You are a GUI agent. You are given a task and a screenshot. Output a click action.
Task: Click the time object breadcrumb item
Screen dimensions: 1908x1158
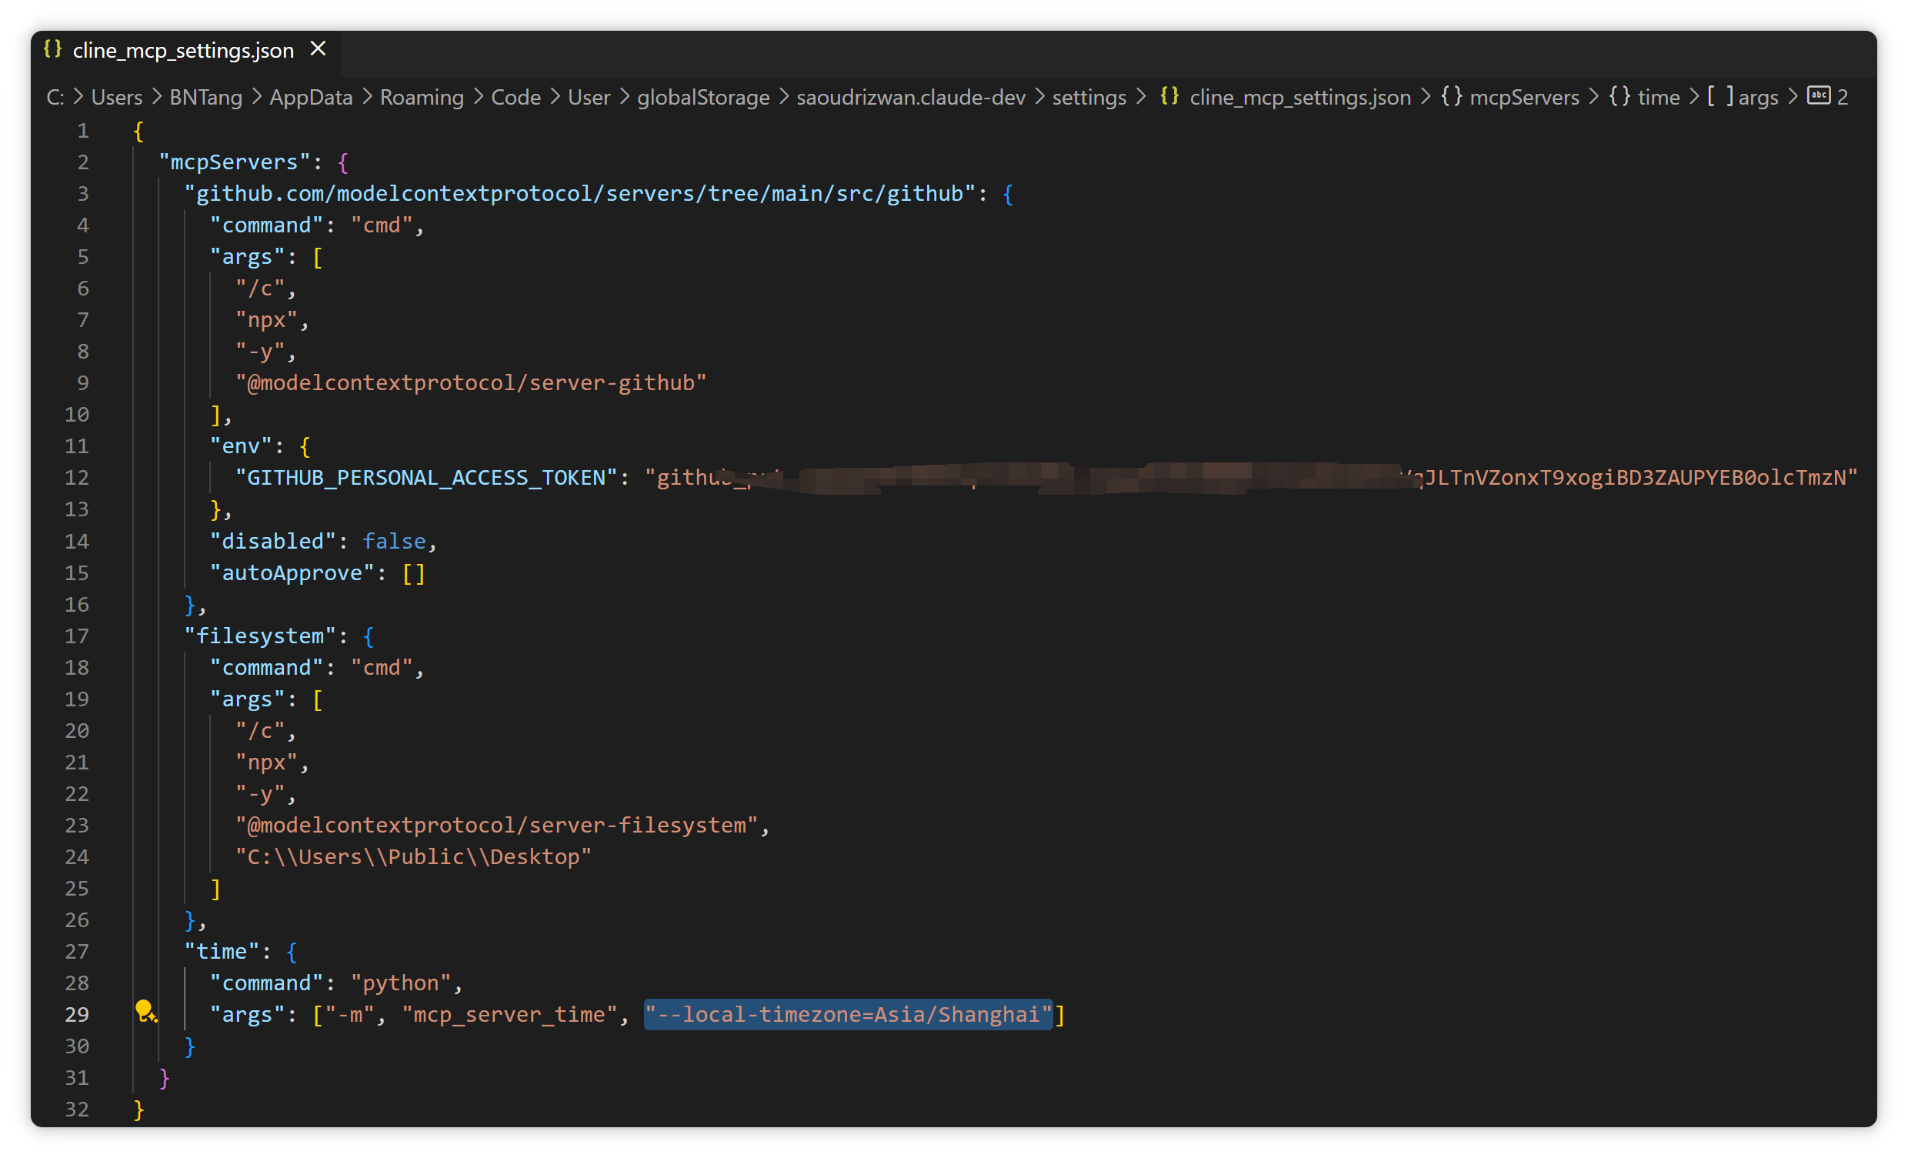click(1658, 98)
